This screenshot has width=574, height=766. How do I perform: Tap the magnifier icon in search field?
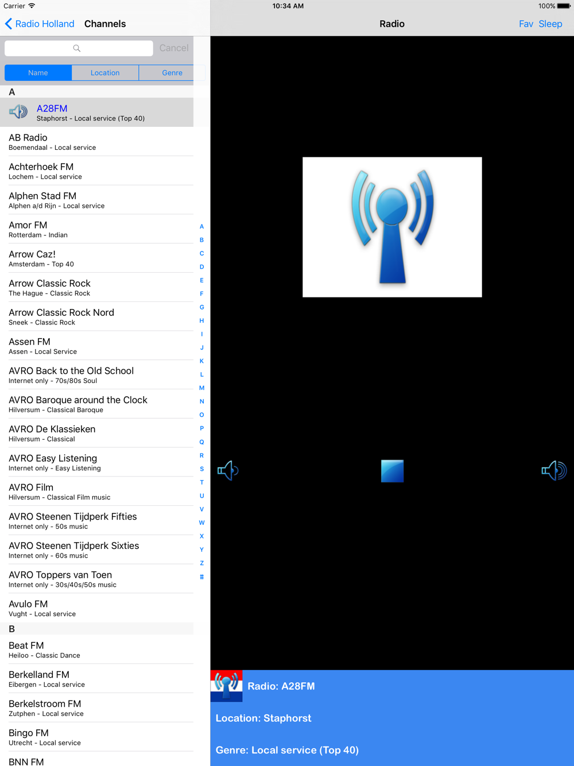(x=77, y=48)
